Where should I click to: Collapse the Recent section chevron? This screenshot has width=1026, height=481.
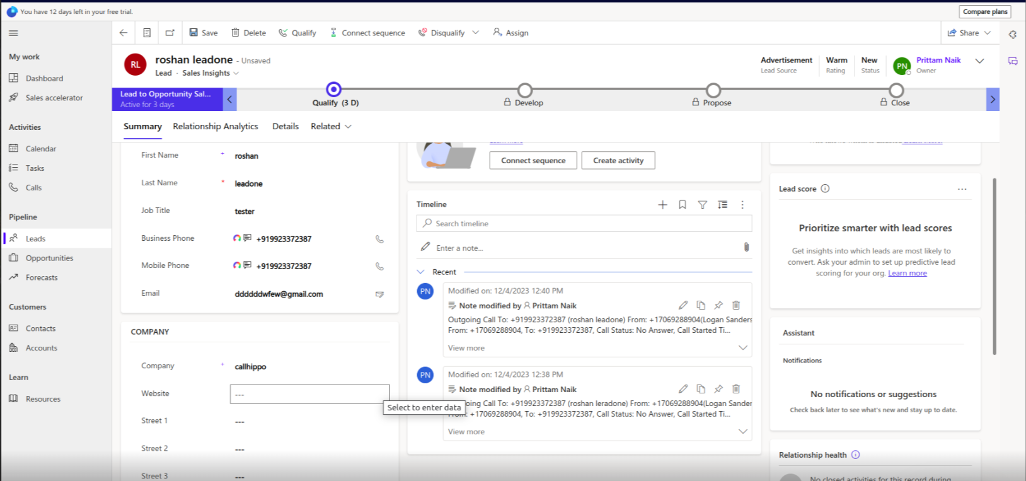coord(421,272)
